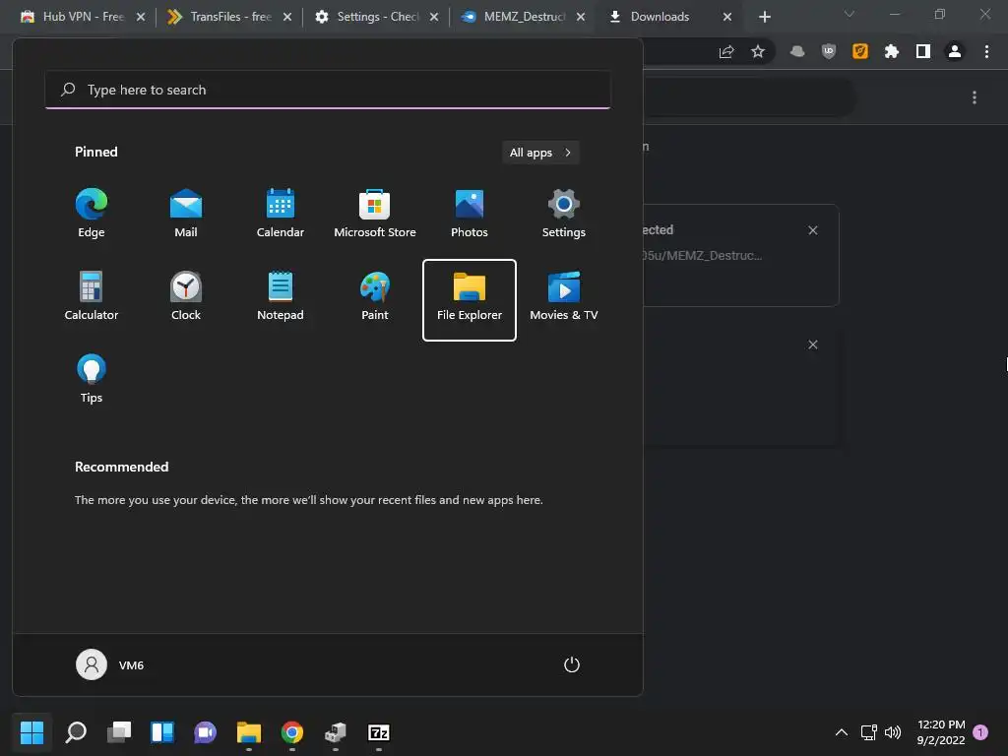The width and height of the screenshot is (1008, 756).
Task: Expand All apps list
Action: point(540,153)
